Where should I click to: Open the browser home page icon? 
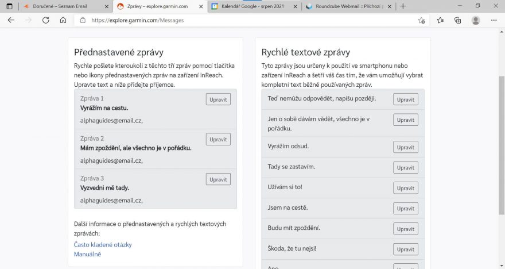click(x=63, y=20)
